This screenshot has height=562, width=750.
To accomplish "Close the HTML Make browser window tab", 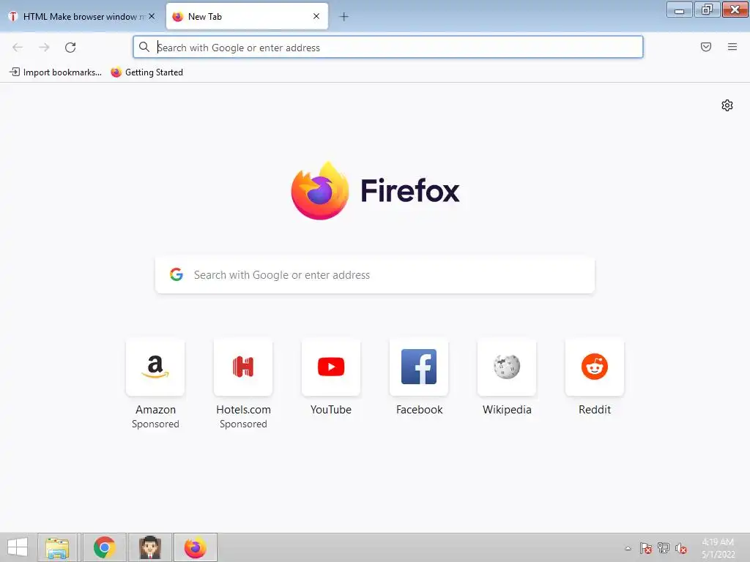I will point(152,16).
